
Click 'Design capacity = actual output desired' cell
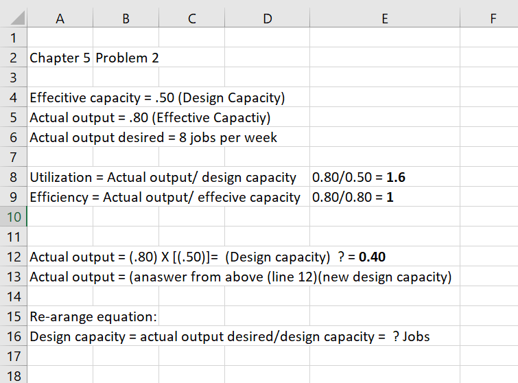(230, 336)
